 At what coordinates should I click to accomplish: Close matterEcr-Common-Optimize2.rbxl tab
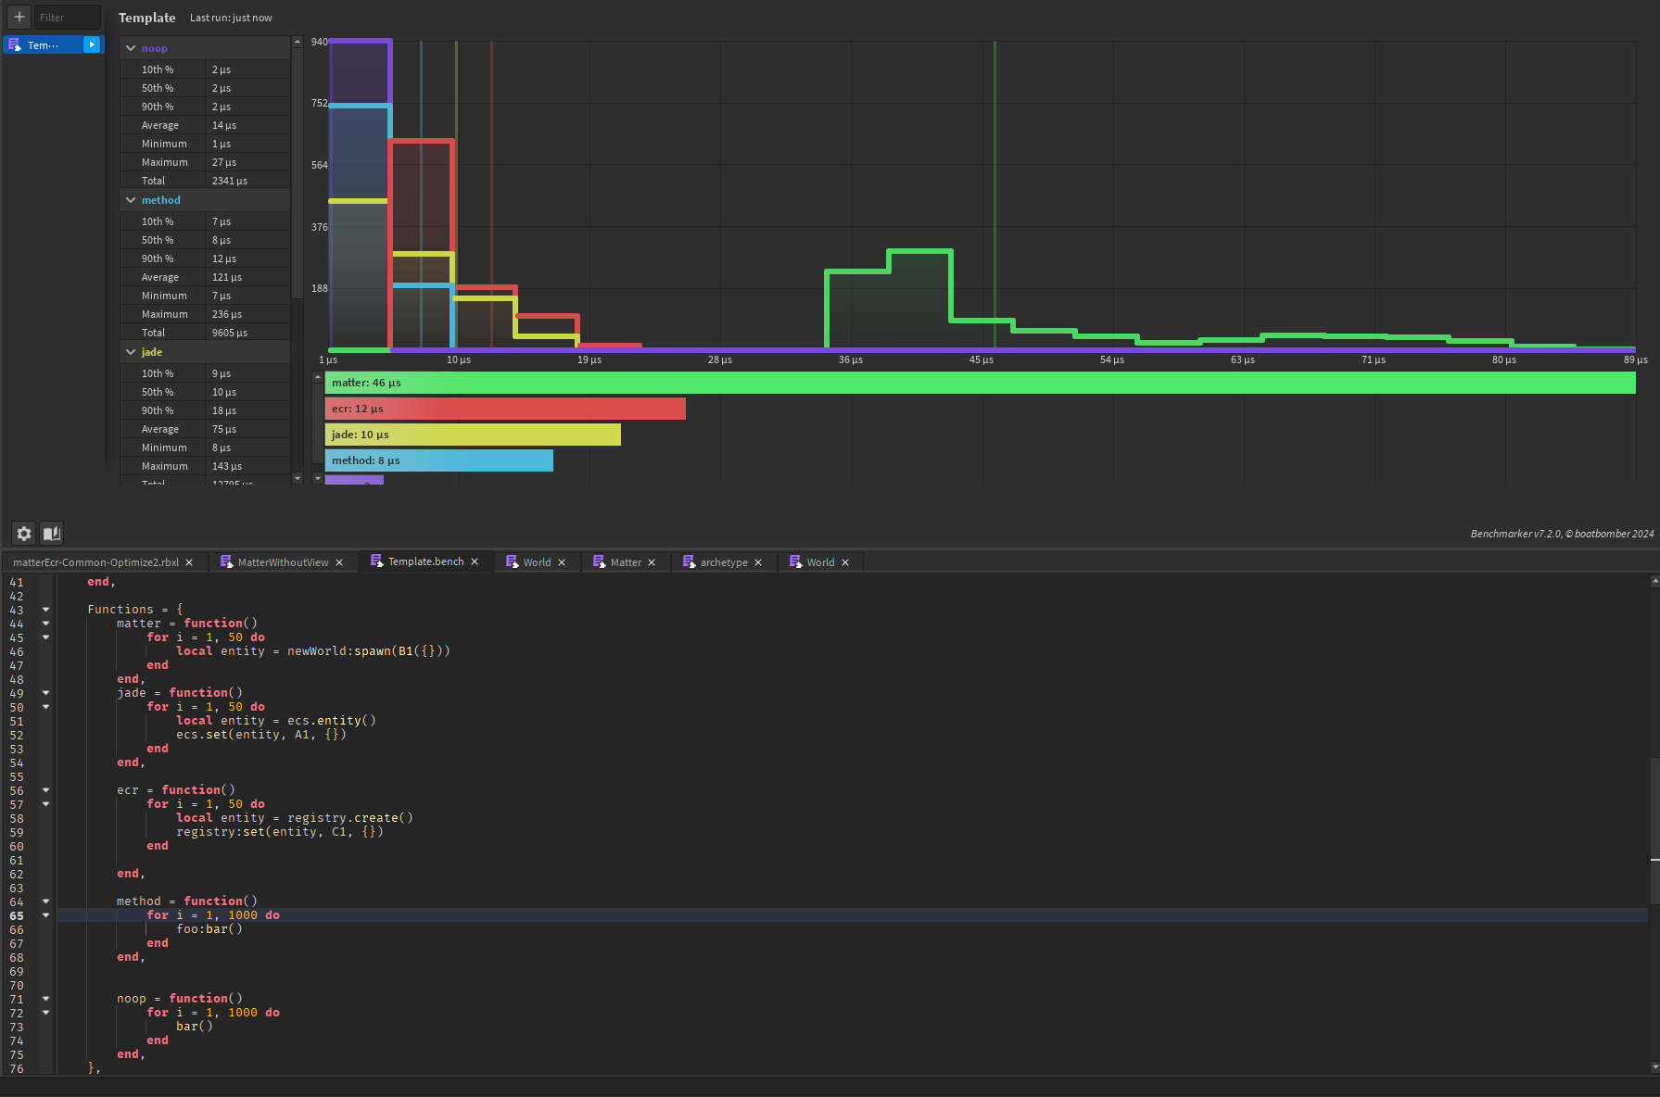189,562
